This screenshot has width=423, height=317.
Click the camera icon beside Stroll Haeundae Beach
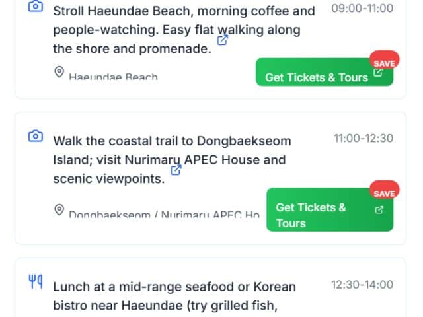[36, 7]
